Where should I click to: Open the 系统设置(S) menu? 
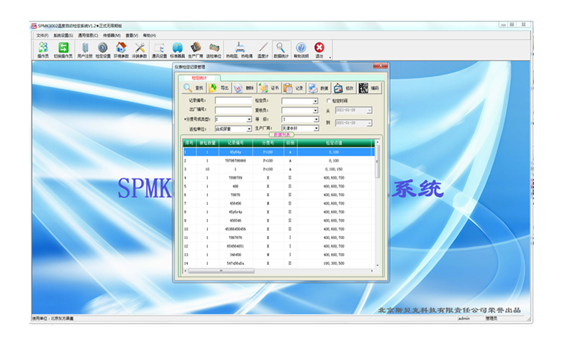(63, 35)
